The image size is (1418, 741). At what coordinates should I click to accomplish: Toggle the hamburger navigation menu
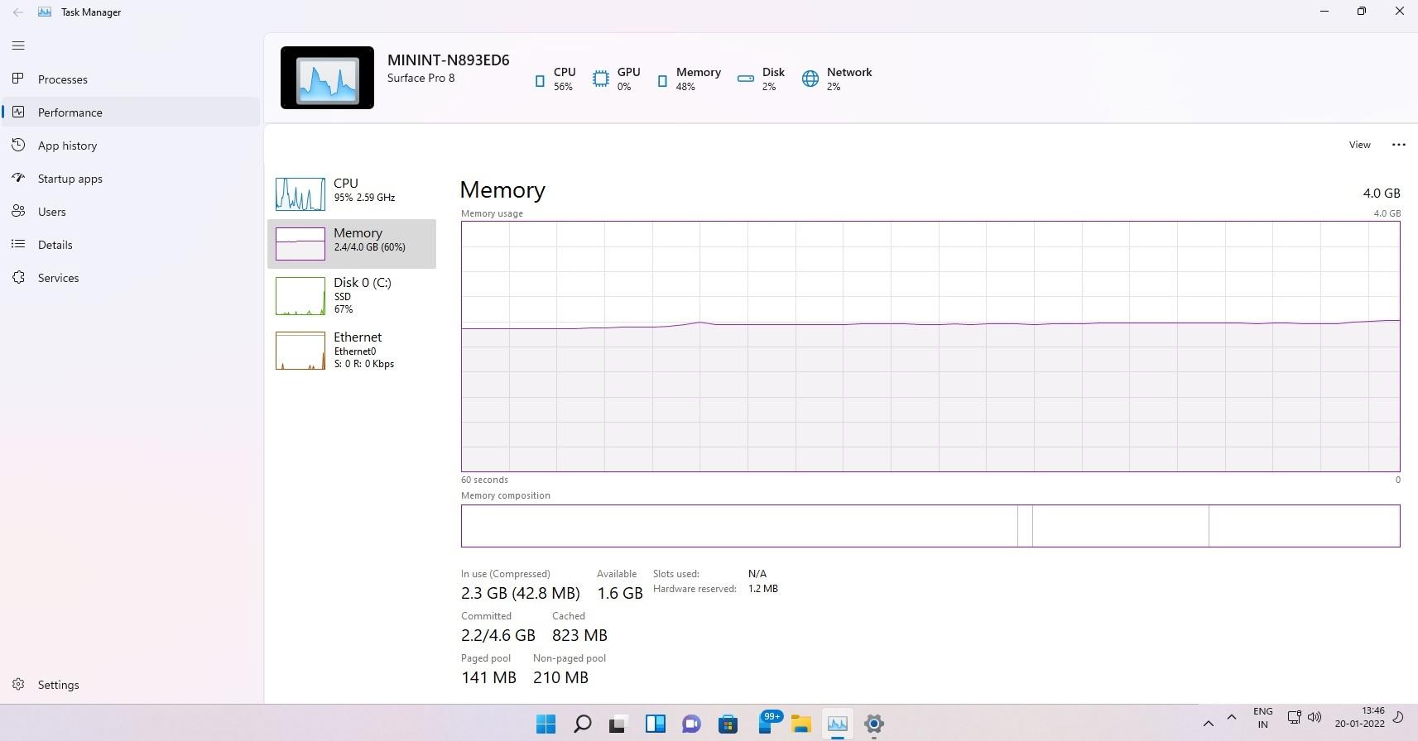18,45
